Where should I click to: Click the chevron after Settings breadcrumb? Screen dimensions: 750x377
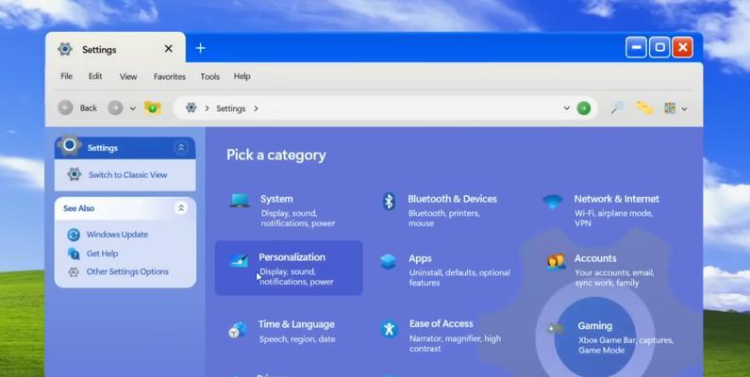tap(256, 108)
